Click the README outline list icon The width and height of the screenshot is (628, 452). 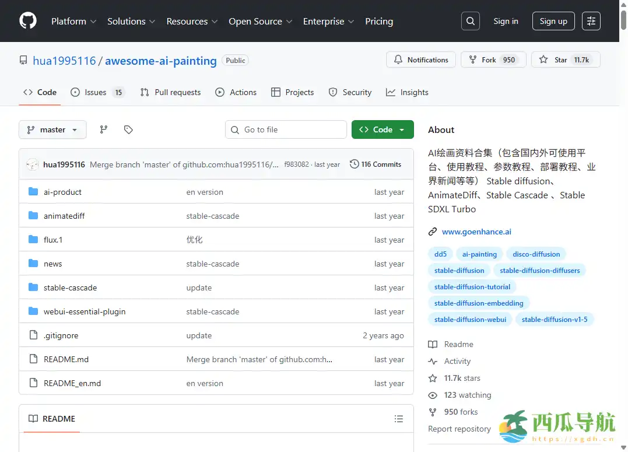398,419
